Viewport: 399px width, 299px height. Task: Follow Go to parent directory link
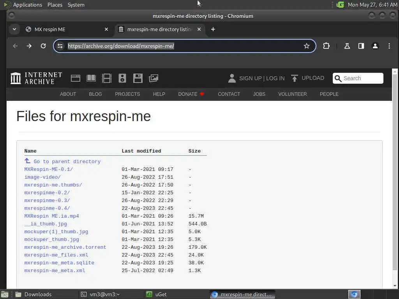click(67, 162)
